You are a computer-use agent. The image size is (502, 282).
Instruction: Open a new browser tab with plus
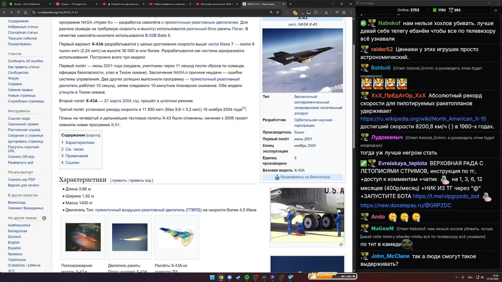tap(290, 4)
